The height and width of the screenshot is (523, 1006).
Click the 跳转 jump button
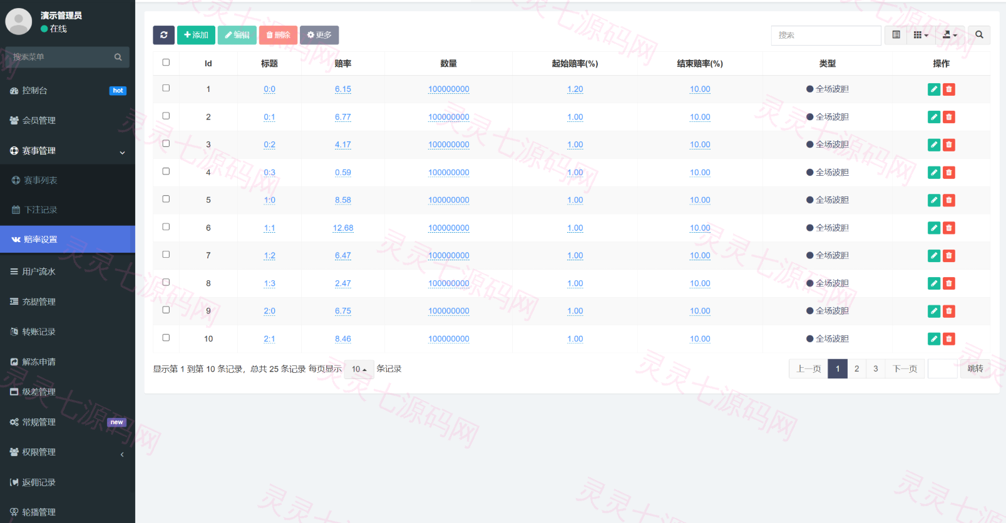point(975,369)
